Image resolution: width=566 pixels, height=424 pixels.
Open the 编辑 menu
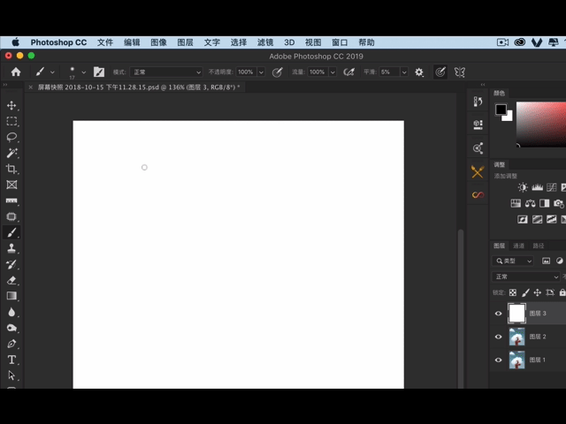pyautogui.click(x=132, y=42)
